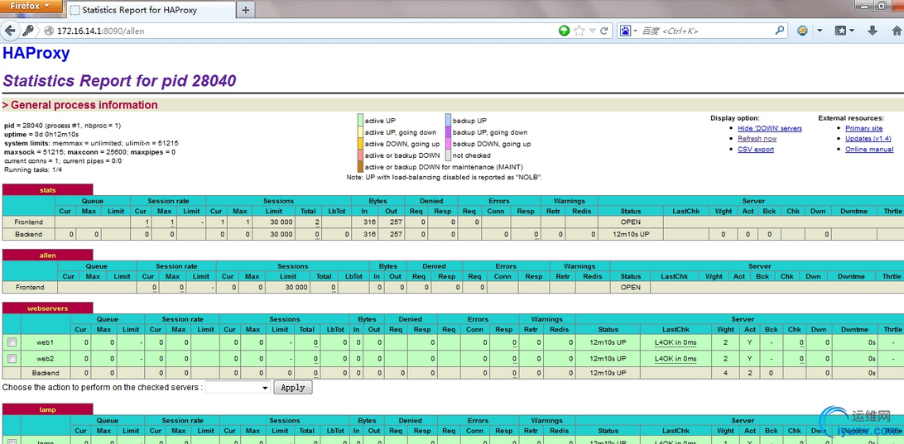Image resolution: width=904 pixels, height=444 pixels.
Task: Click the maxsock = 51215 line
Action: (x=89, y=152)
